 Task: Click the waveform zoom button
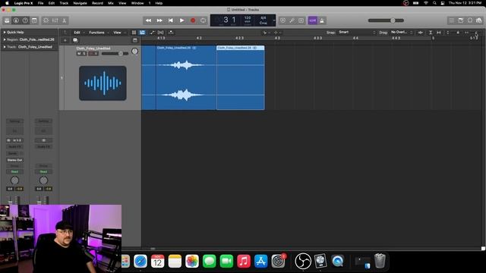[421, 33]
